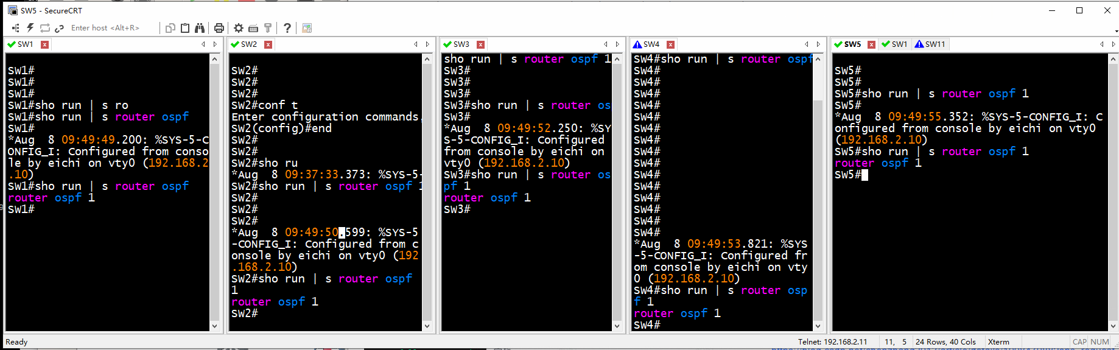The image size is (1119, 350).
Task: Click scroll-down arrow in SW3 pane
Action: pos(617,326)
